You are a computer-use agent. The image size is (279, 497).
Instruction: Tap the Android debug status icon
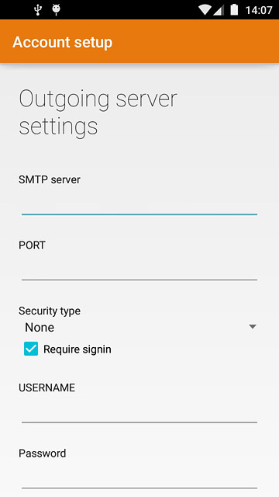click(x=57, y=10)
